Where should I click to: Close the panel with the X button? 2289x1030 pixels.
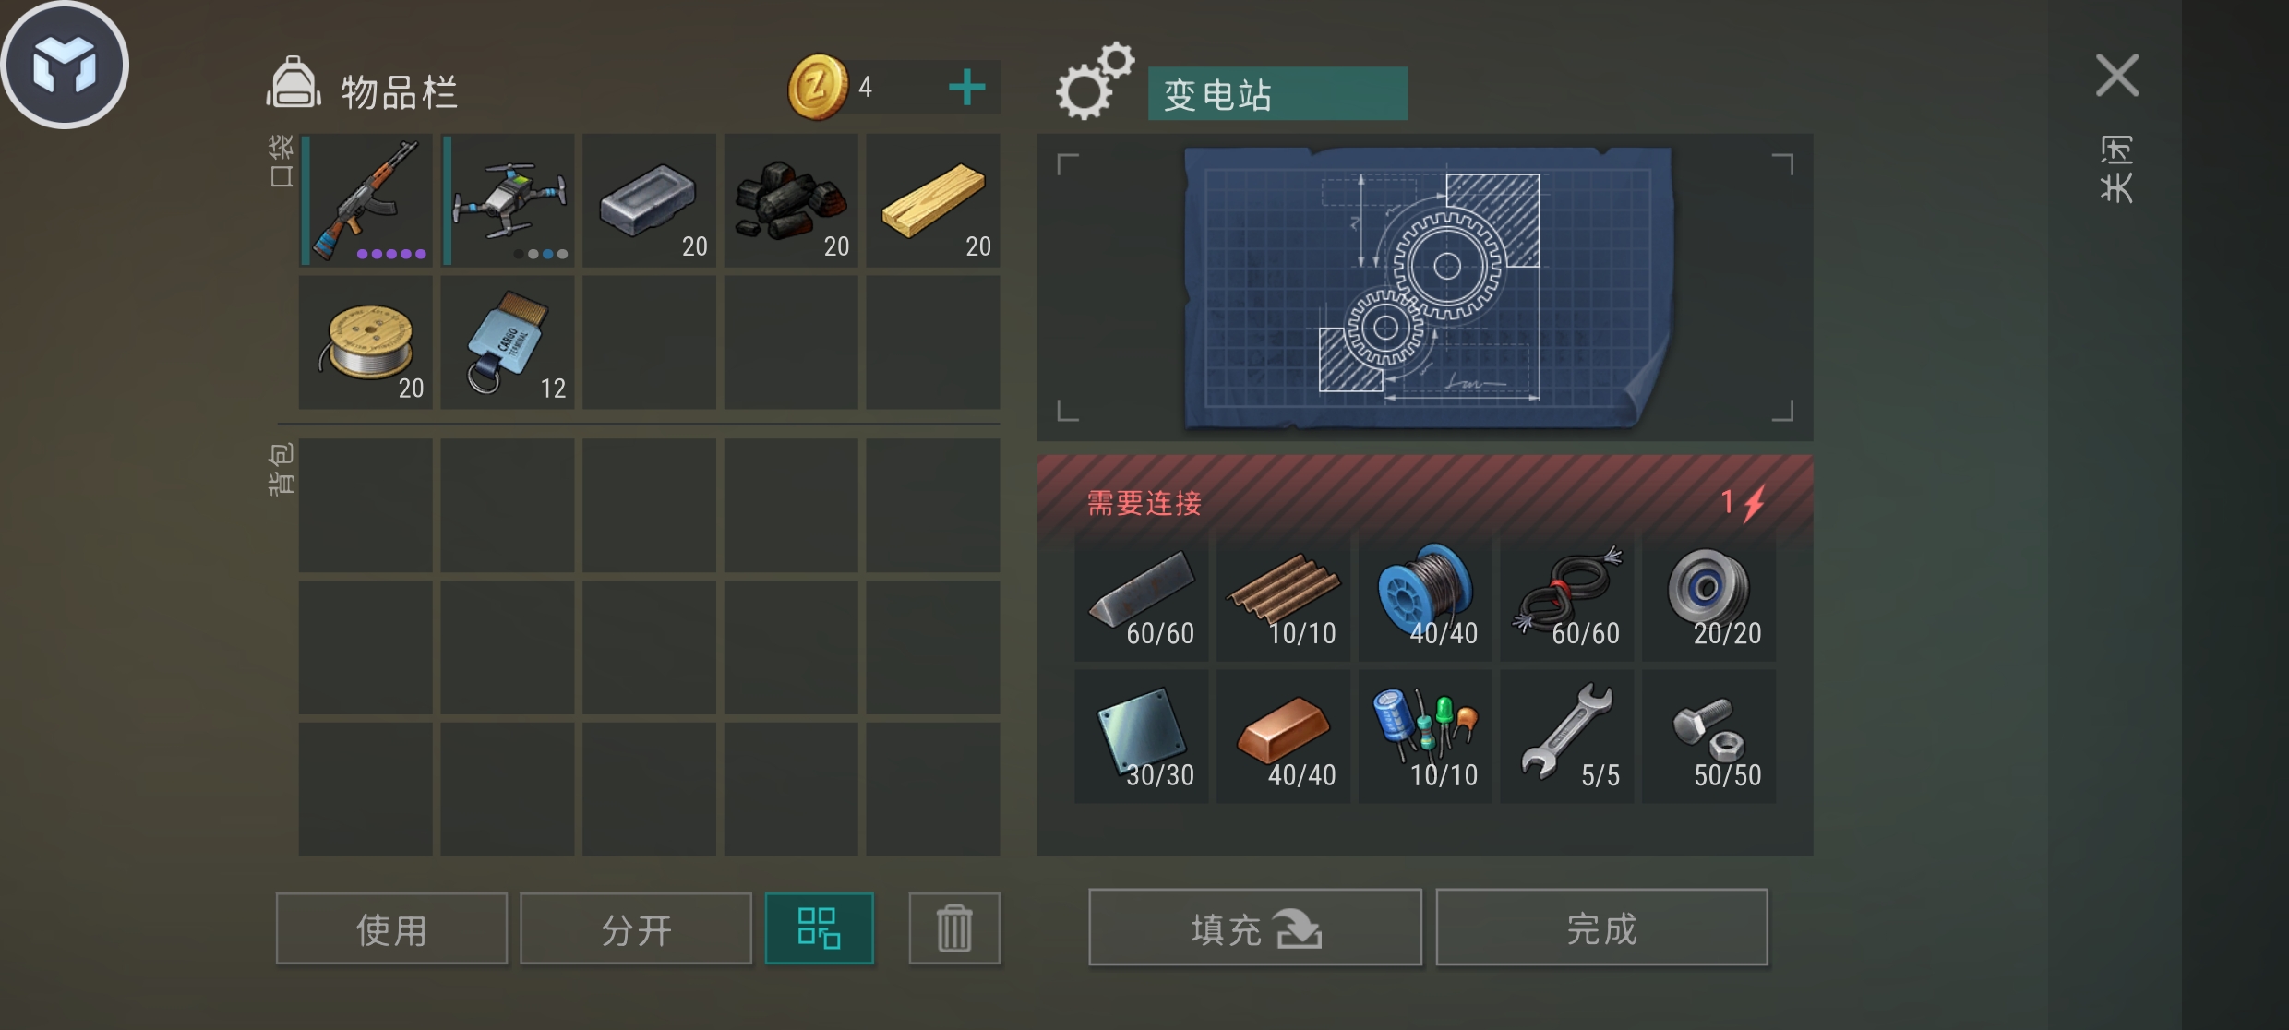(x=2117, y=76)
